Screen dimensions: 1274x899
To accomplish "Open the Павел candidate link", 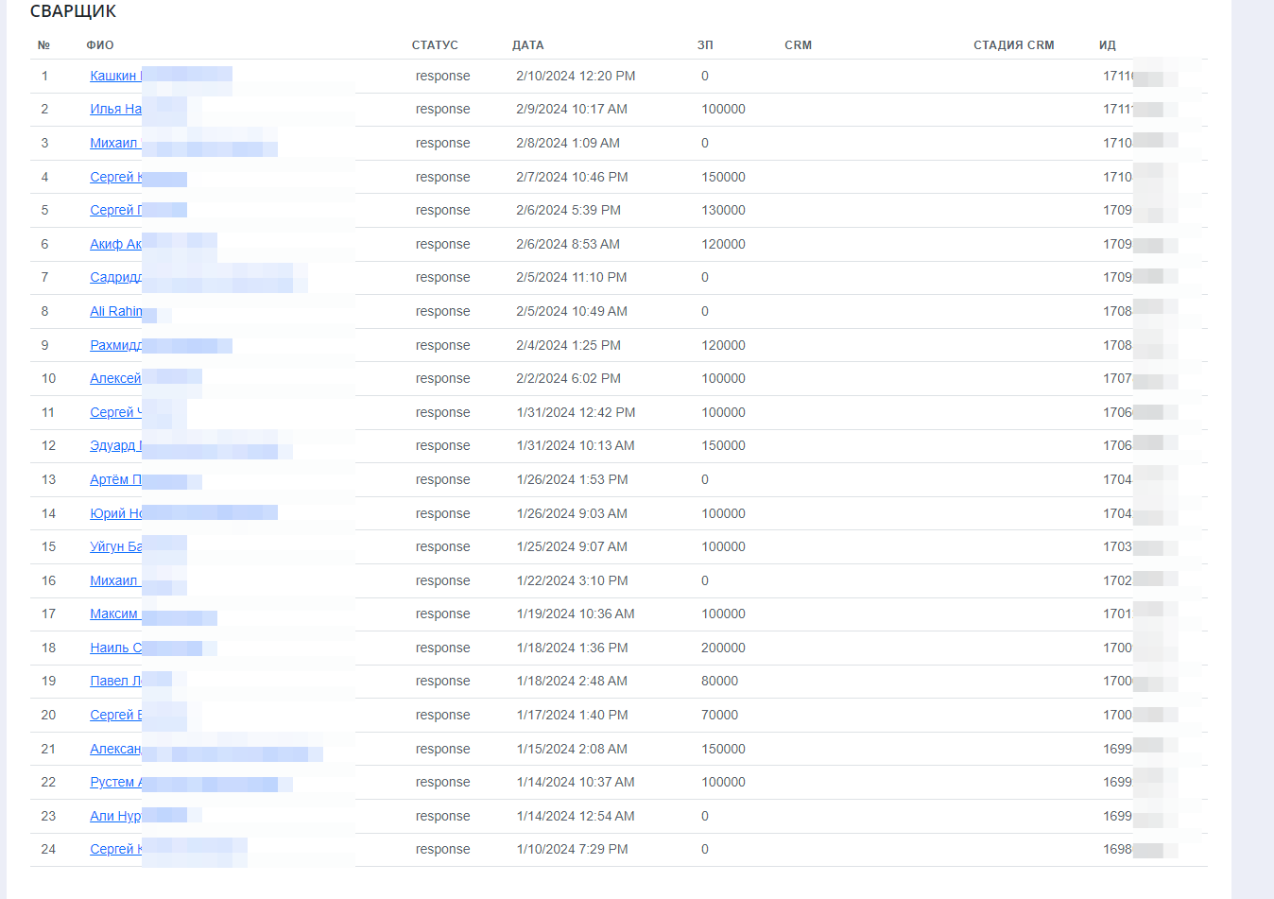I will [114, 682].
